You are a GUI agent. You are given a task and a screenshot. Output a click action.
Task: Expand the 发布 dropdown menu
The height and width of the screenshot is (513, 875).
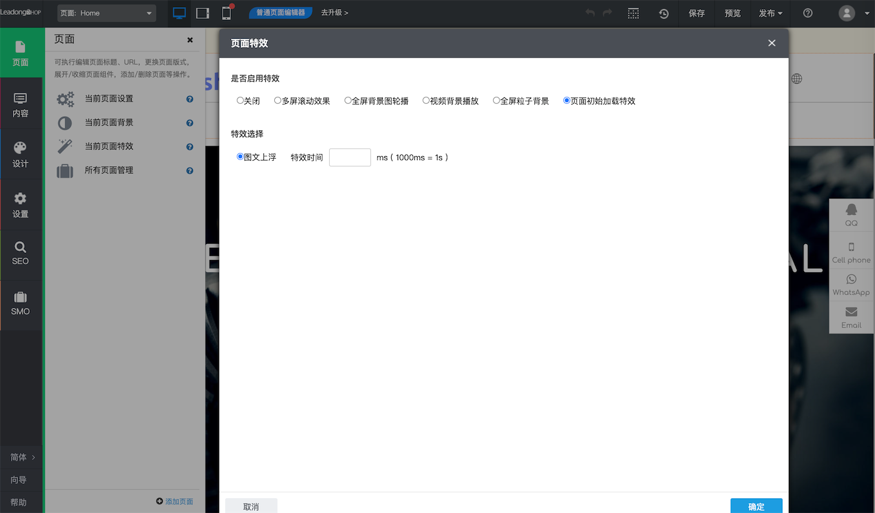pyautogui.click(x=770, y=13)
